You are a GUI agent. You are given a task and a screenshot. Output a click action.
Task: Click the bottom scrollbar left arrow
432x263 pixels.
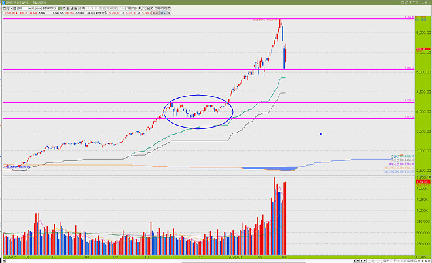pos(4,261)
